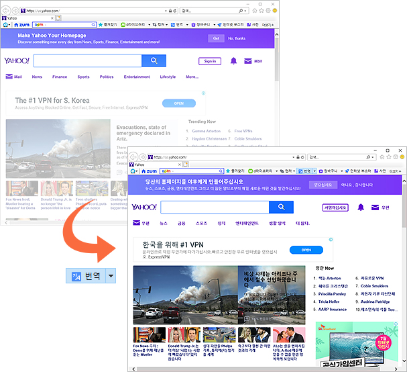407x372 pixels.
Task: Click vertical scrollbar down arrow in front window
Action: (404, 361)
